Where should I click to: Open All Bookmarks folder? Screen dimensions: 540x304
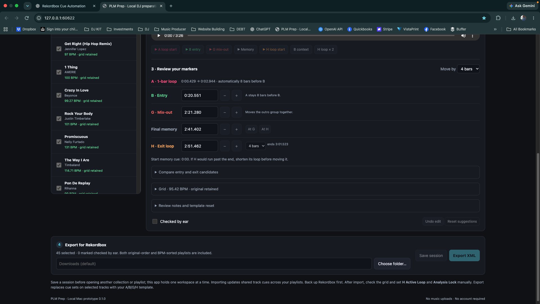click(x=521, y=29)
